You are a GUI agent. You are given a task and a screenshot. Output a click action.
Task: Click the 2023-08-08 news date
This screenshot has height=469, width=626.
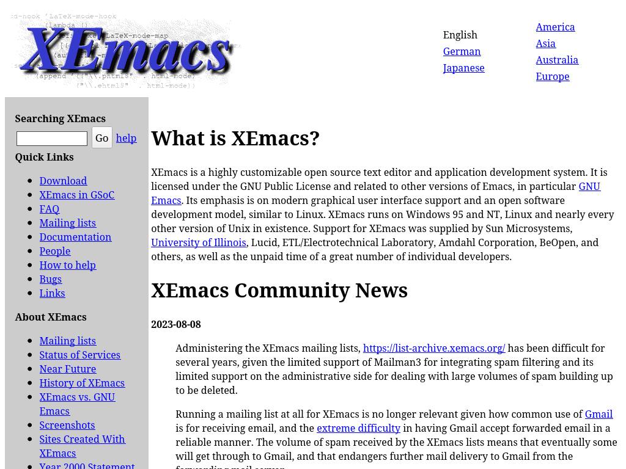pyautogui.click(x=175, y=324)
